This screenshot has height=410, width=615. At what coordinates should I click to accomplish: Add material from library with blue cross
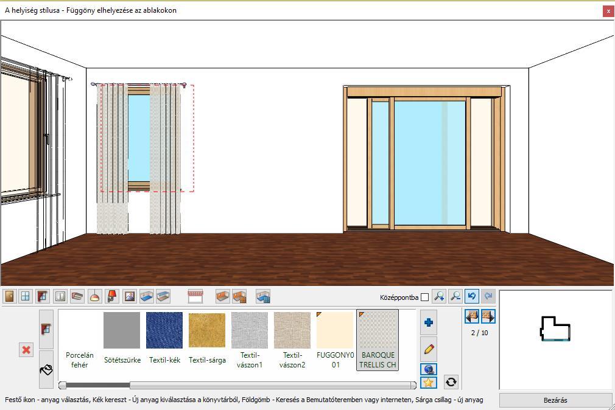428,322
